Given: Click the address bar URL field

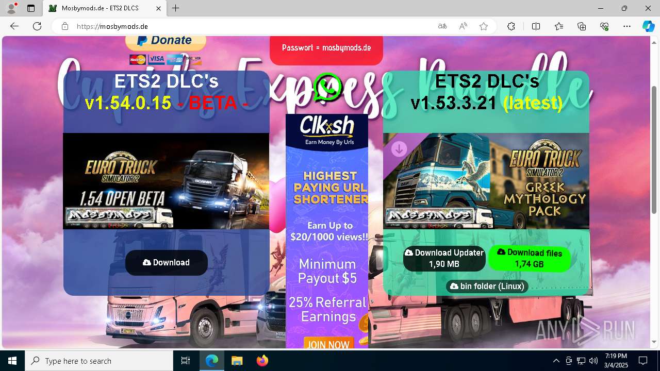Looking at the screenshot, I should (x=253, y=26).
